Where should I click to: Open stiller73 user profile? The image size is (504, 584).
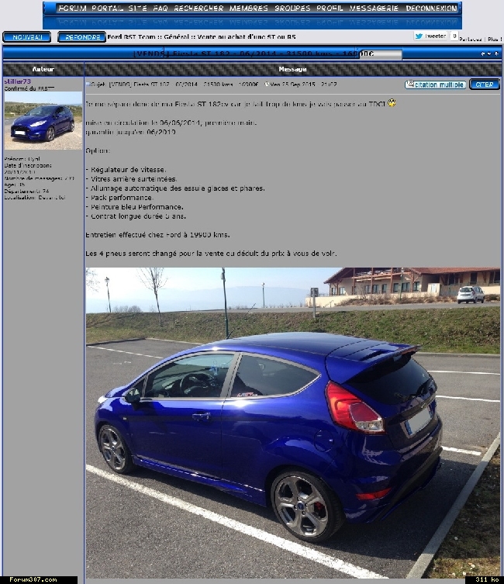[18, 81]
